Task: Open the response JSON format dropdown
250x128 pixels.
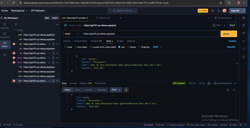Action: [x=116, y=90]
